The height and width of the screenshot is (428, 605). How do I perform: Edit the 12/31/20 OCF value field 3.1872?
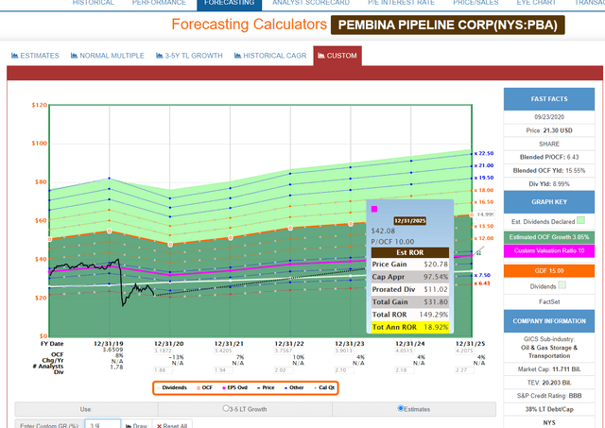tap(163, 351)
